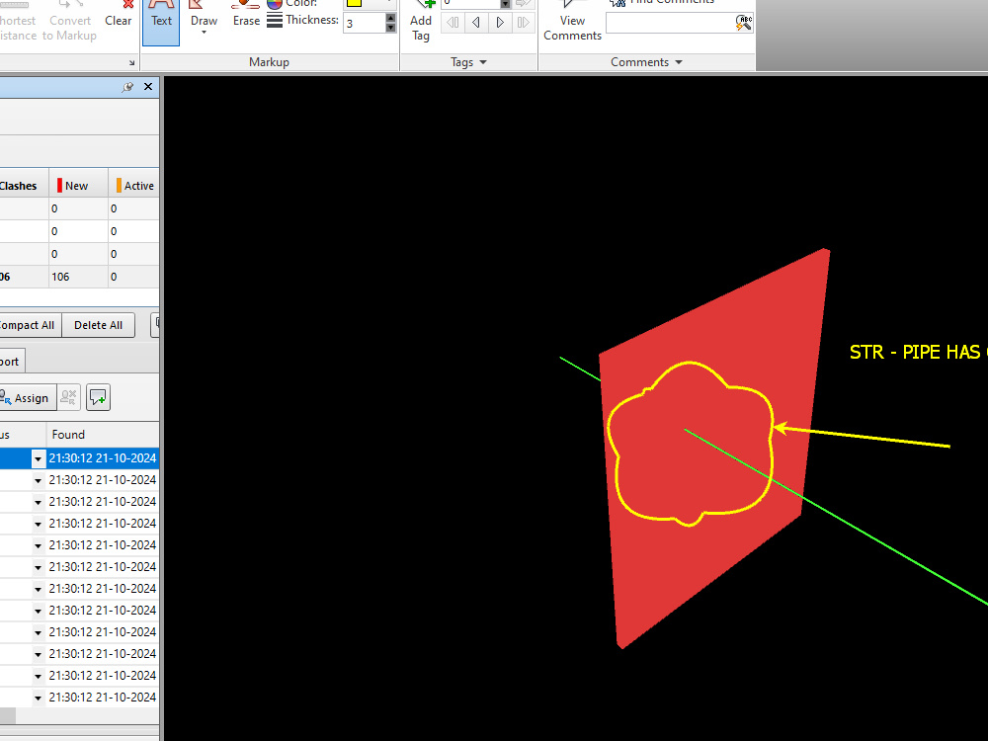
Task: Open the measure panel dialog launcher arrow
Action: [x=131, y=62]
